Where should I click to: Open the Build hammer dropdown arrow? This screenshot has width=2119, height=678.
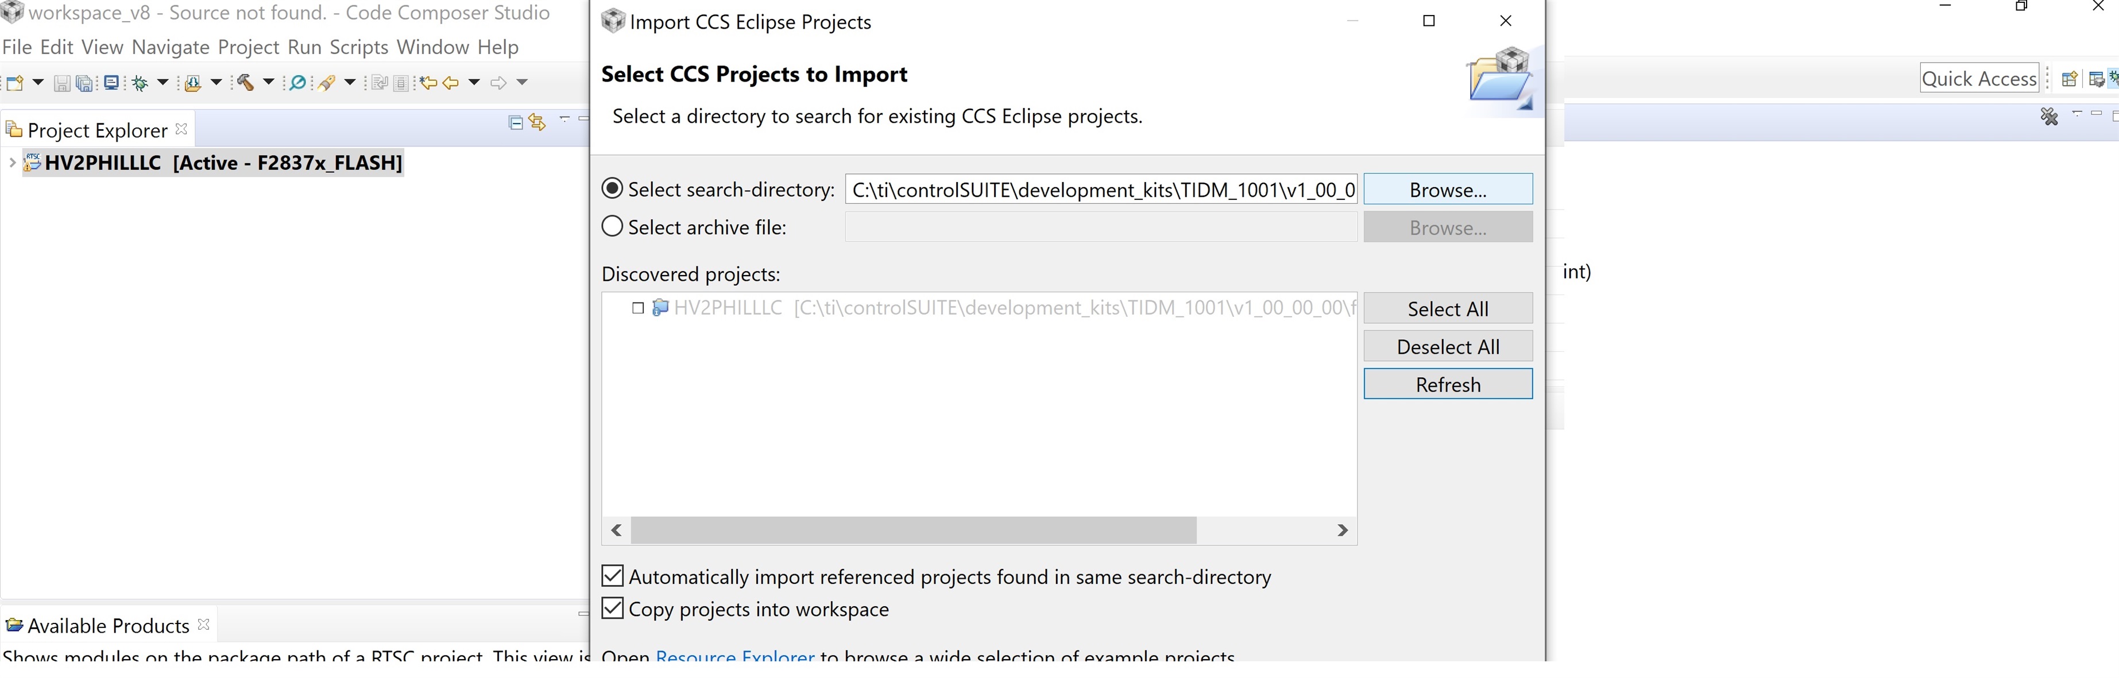point(268,82)
